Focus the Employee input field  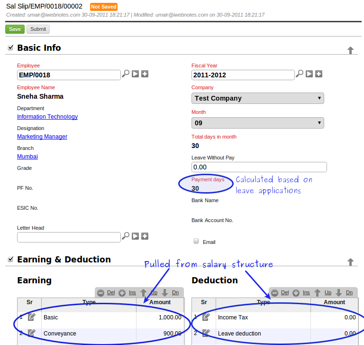(x=69, y=75)
